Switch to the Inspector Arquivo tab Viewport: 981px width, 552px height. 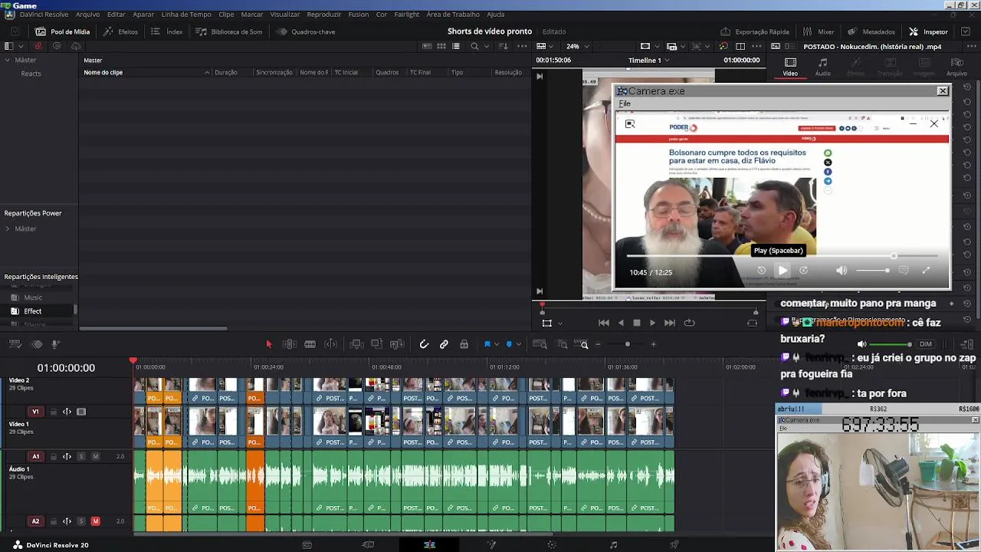click(956, 67)
